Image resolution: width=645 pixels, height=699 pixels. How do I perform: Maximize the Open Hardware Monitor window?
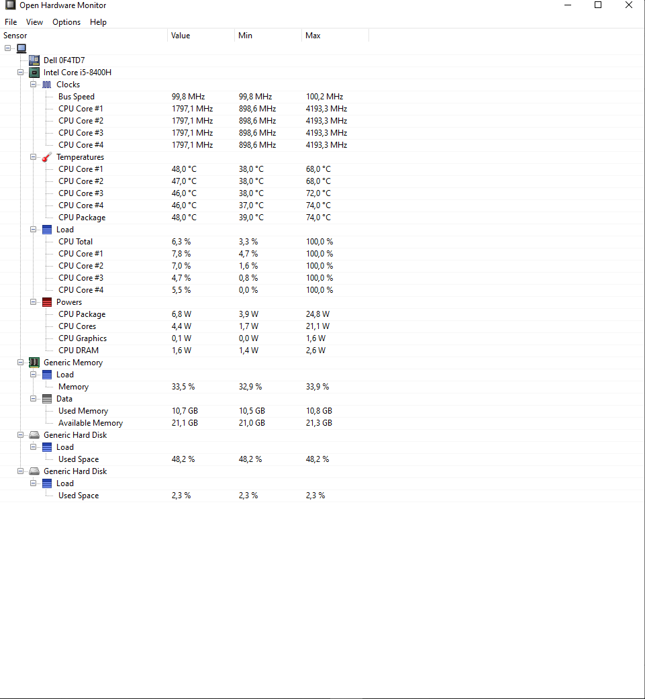(x=598, y=5)
